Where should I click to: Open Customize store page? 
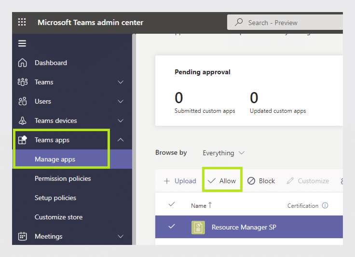tap(59, 217)
